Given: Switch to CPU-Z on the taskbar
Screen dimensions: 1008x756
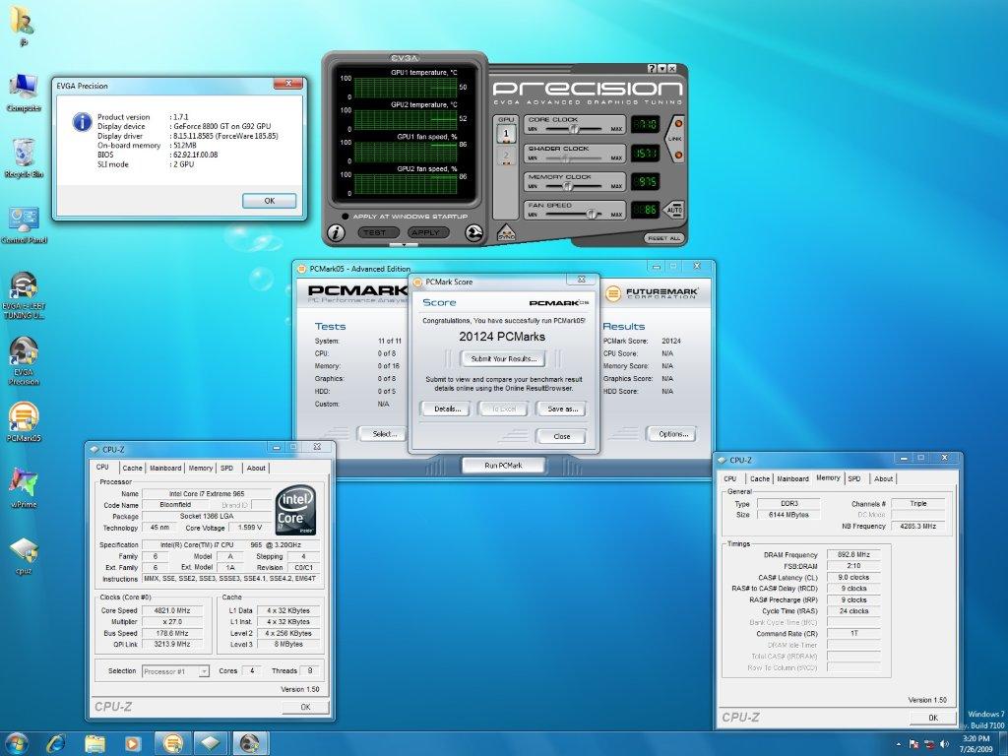Looking at the screenshot, I should [211, 744].
